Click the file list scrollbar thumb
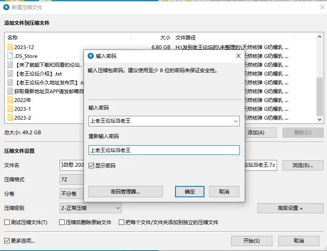Screen dimensions: 327x251 320,96
